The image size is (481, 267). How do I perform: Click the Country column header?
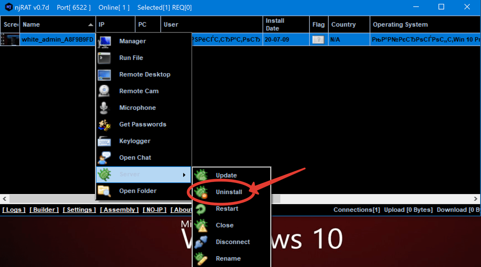click(x=349, y=25)
